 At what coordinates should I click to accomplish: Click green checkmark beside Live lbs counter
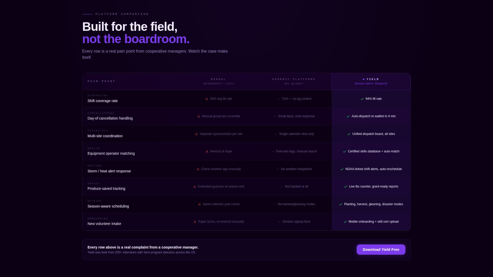(346, 187)
